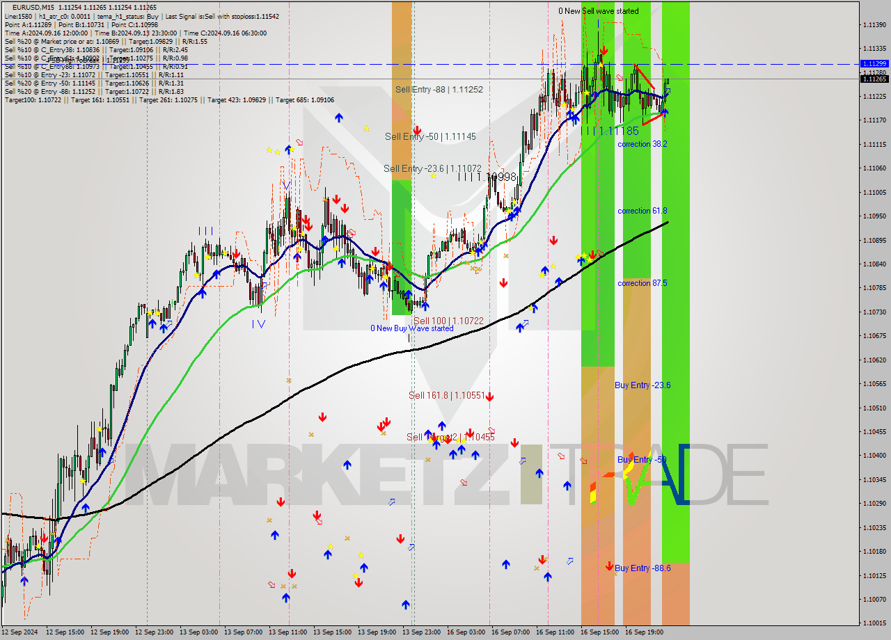
Task: Click the 'Sell Entry -50 | 1.11145' label
Action: (430, 136)
